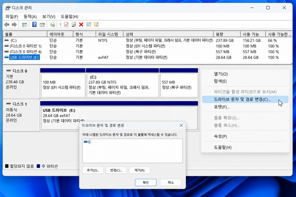This screenshot has width=296, height=197.
Task: Click the 156.21 GB available cell
Action: pyautogui.click(x=251, y=40)
